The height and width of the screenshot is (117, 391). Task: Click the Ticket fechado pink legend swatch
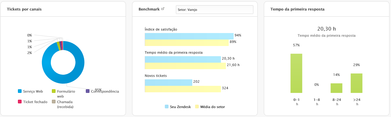[x=20, y=102]
